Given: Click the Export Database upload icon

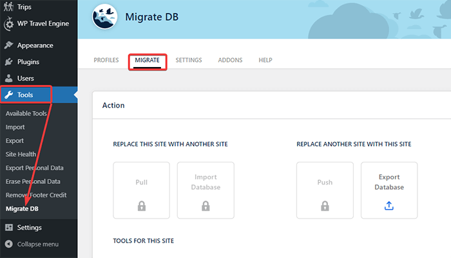Looking at the screenshot, I should [x=389, y=206].
